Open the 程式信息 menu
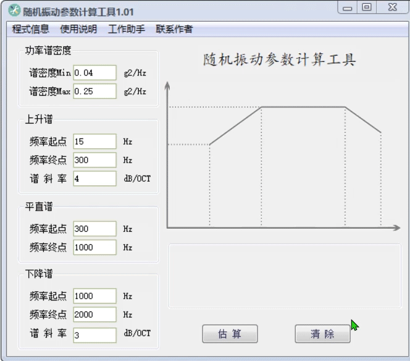 [x=30, y=29]
